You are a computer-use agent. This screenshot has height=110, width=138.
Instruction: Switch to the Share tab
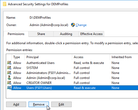coord(41,34)
